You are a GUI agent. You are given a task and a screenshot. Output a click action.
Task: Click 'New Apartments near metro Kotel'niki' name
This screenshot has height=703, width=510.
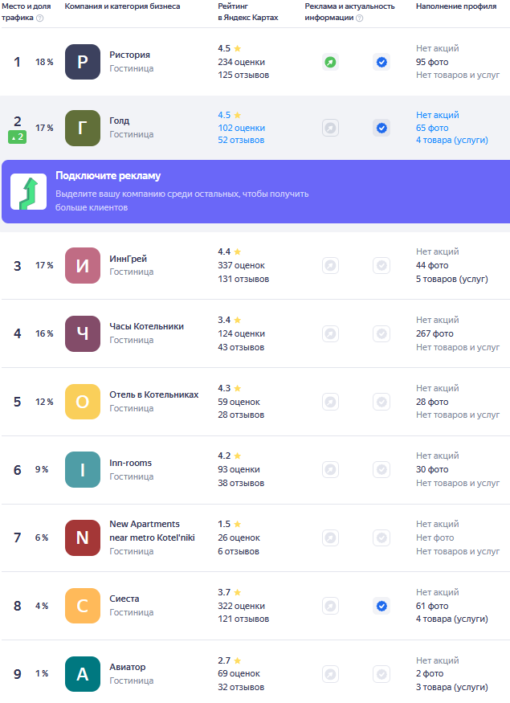click(152, 531)
